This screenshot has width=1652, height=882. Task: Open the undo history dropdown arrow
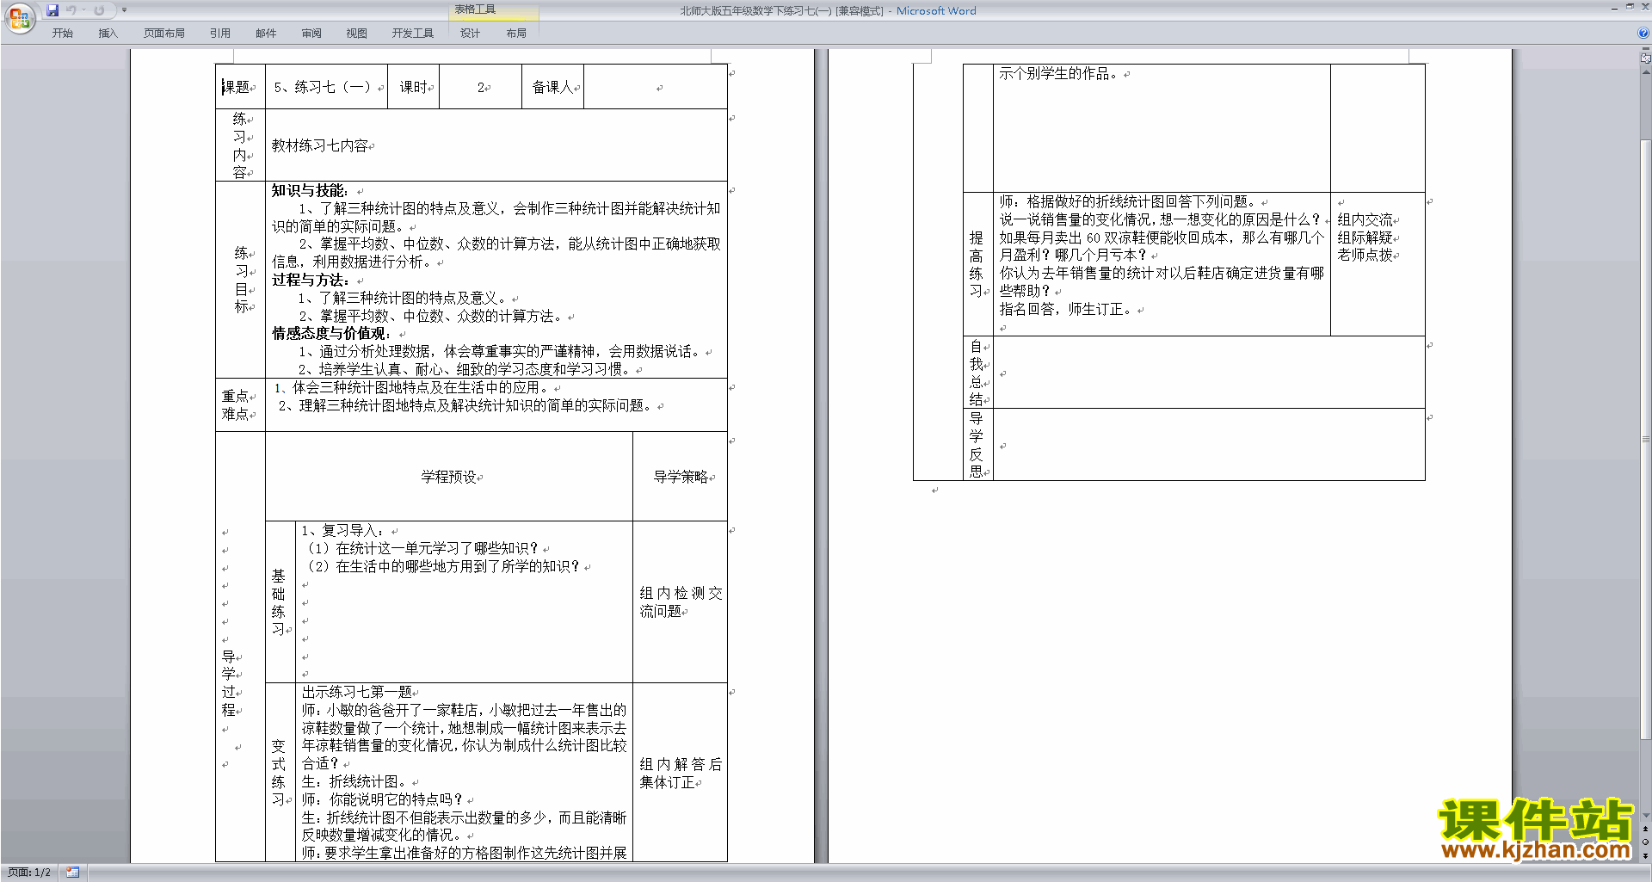point(83,10)
